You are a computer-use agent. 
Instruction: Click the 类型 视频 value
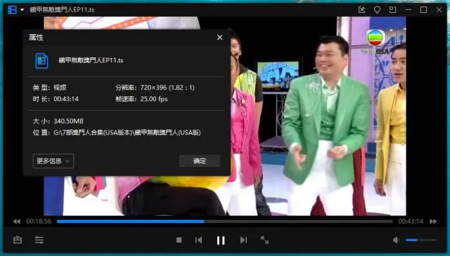coord(60,87)
